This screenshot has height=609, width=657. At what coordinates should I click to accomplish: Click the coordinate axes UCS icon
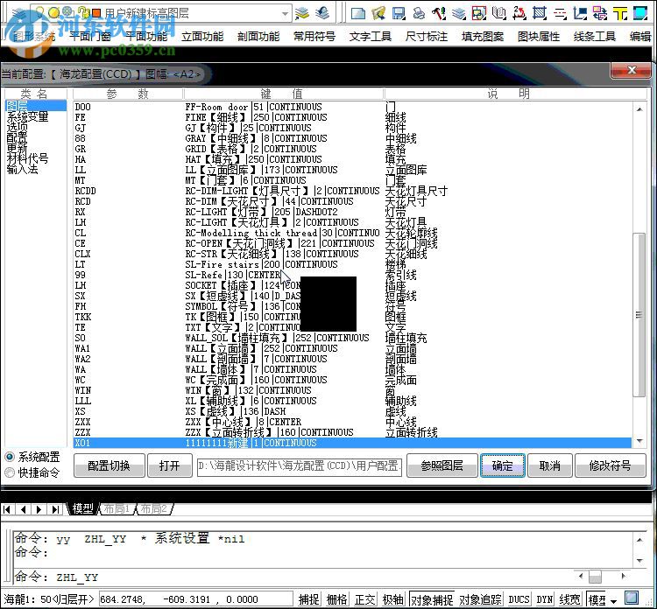coord(580,13)
